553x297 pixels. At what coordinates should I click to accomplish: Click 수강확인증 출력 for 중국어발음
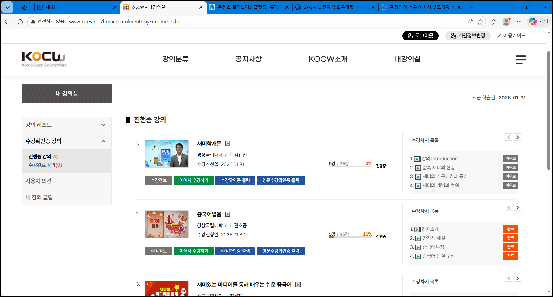tap(235, 251)
